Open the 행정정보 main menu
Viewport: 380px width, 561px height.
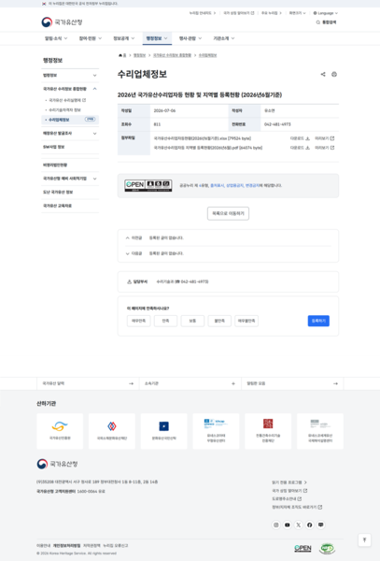(x=157, y=38)
